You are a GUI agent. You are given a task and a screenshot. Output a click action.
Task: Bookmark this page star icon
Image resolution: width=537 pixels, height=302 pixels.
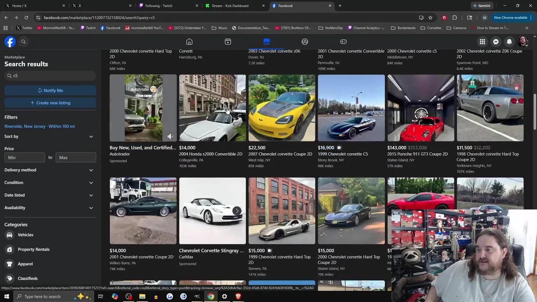pyautogui.click(x=430, y=18)
